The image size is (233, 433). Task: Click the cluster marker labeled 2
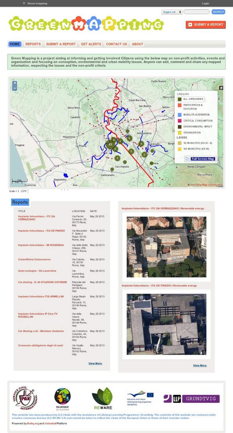tap(144, 154)
